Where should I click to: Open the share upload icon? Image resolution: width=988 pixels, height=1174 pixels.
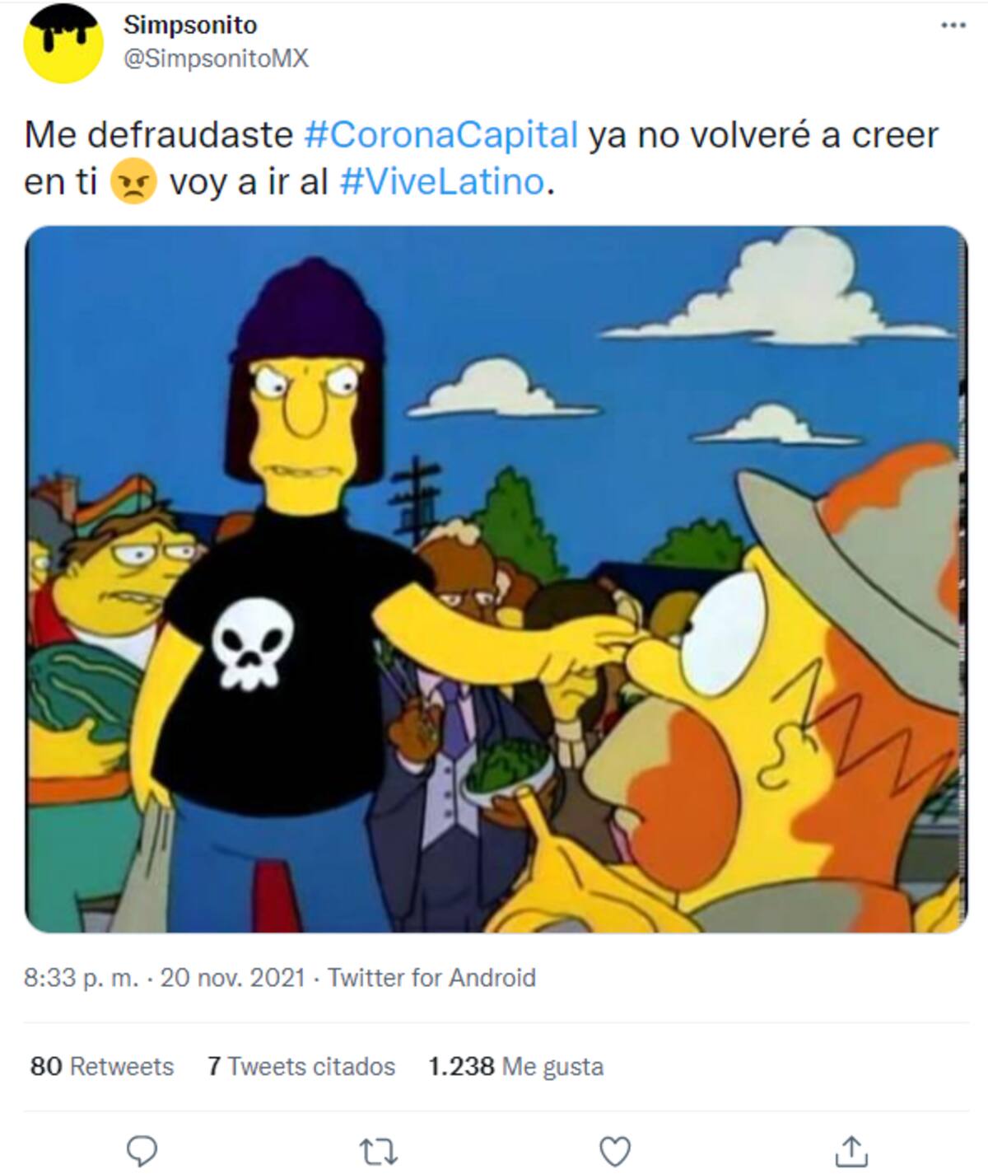click(851, 1150)
